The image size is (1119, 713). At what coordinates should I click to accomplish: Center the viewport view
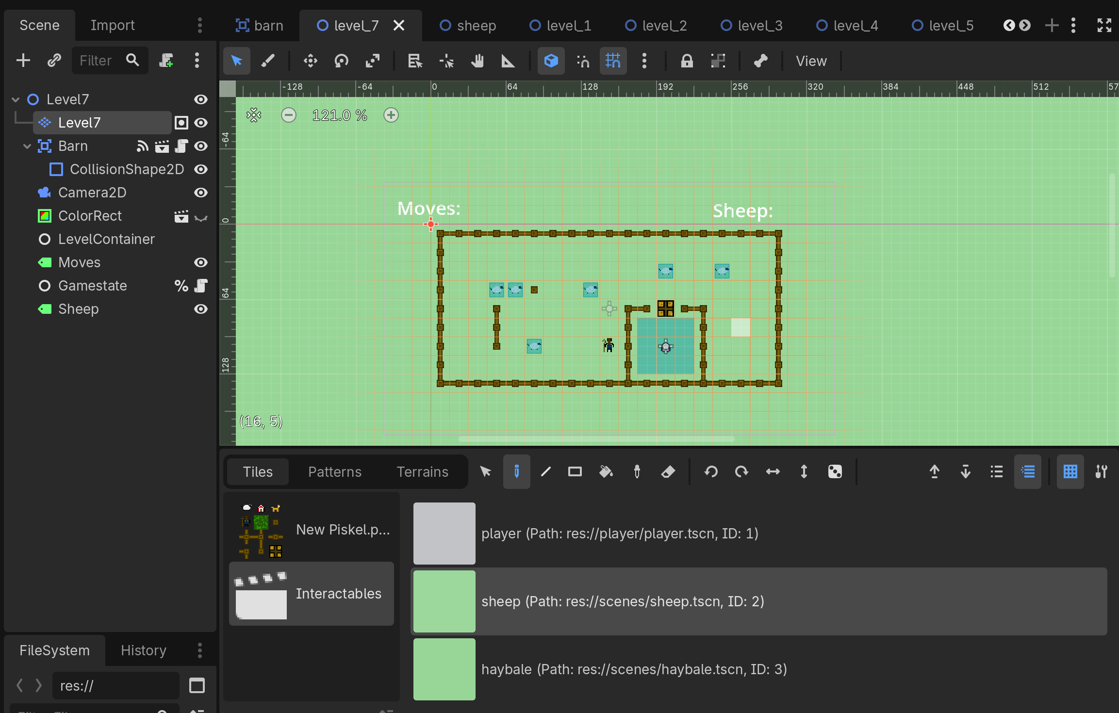(x=254, y=115)
